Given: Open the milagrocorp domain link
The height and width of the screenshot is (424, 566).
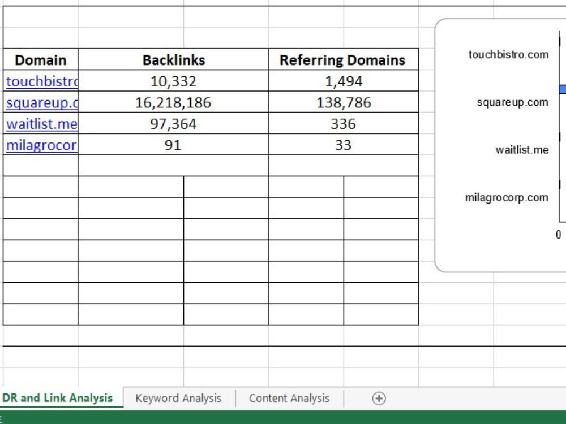Looking at the screenshot, I should 41,145.
